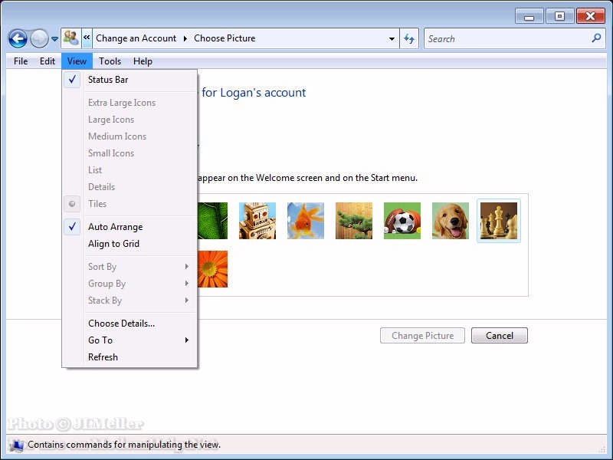Open the Tools menu
The width and height of the screenshot is (613, 460).
point(110,61)
